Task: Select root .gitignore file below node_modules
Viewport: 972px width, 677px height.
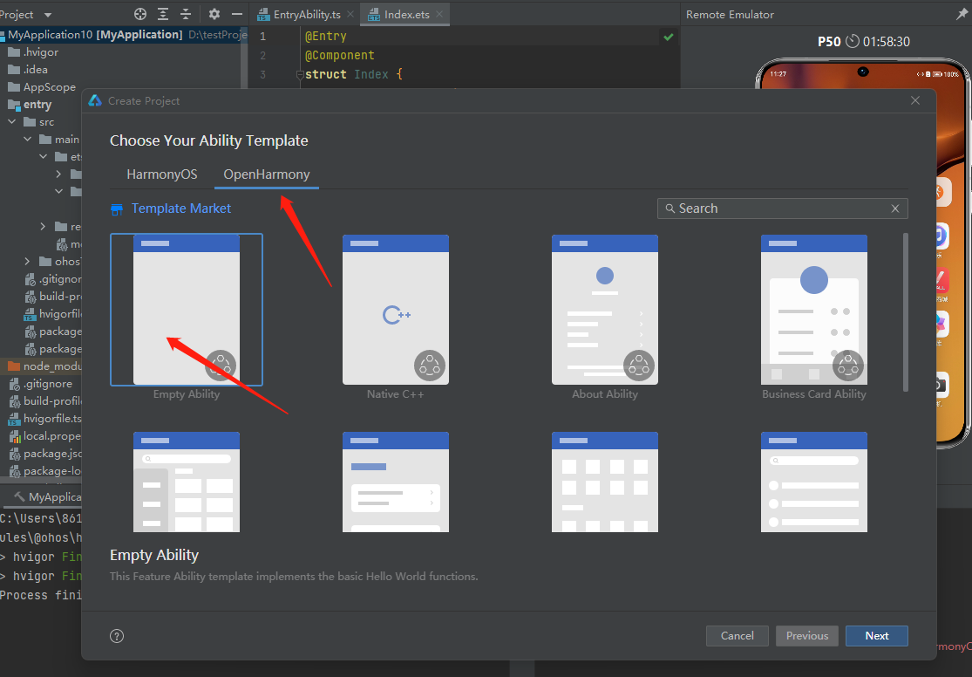Action: point(41,384)
